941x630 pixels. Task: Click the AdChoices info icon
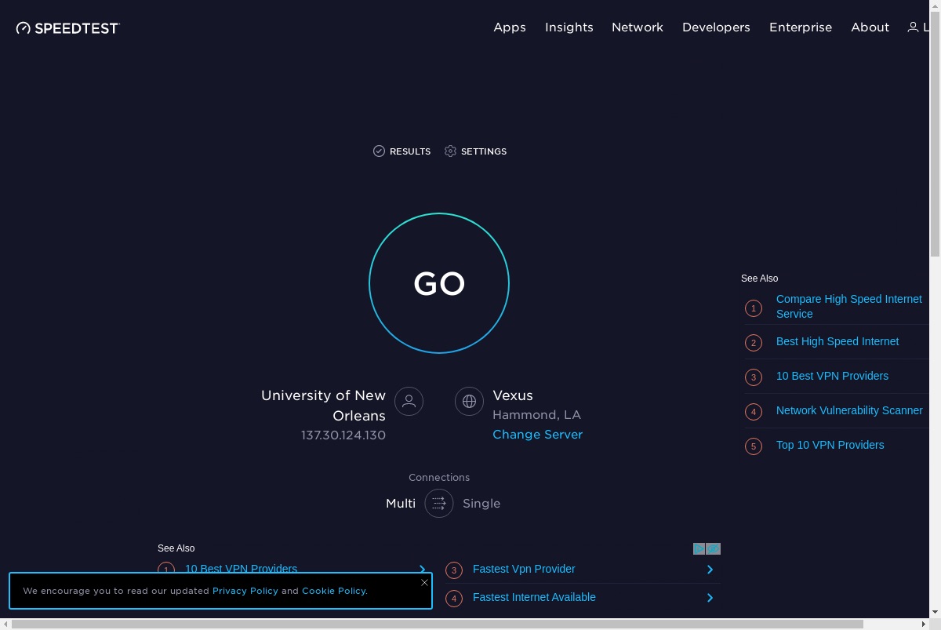pos(699,549)
